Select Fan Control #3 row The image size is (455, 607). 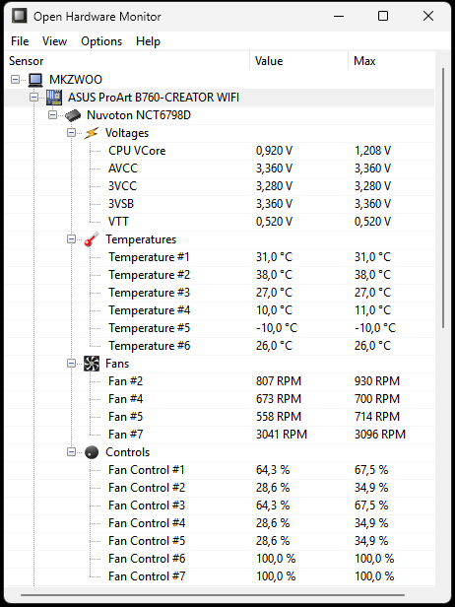point(220,506)
